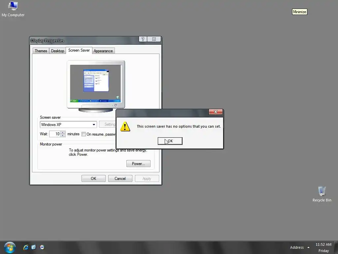
Task: Click the Wait minutes input field
Action: point(54,134)
